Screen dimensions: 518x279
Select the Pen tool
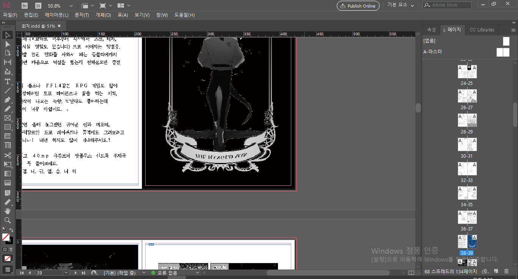[x=8, y=100]
